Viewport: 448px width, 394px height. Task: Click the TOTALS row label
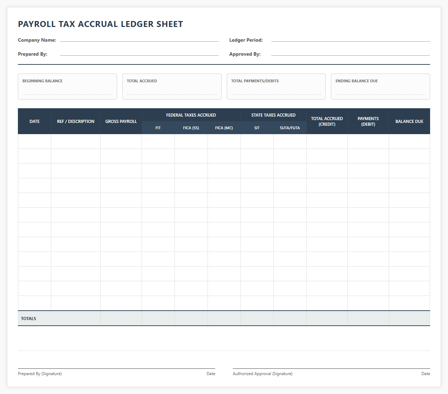tap(28, 318)
